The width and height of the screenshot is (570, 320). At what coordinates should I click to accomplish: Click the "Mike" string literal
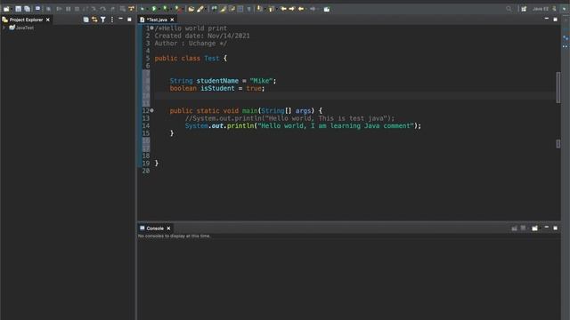point(261,81)
